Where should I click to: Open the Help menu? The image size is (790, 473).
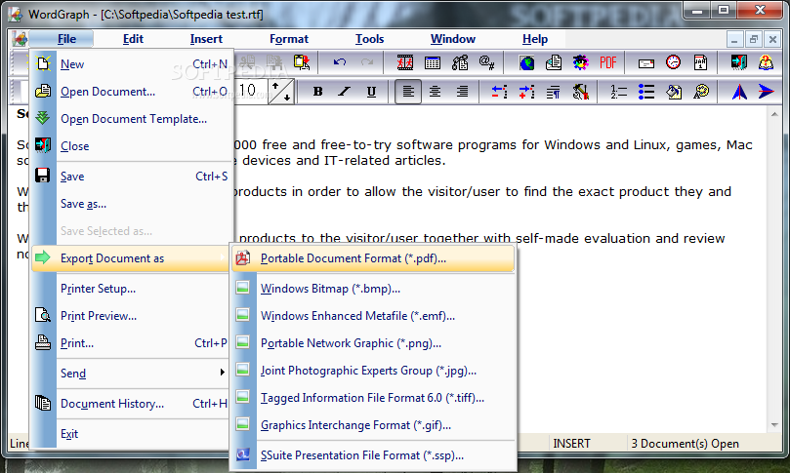click(x=534, y=39)
